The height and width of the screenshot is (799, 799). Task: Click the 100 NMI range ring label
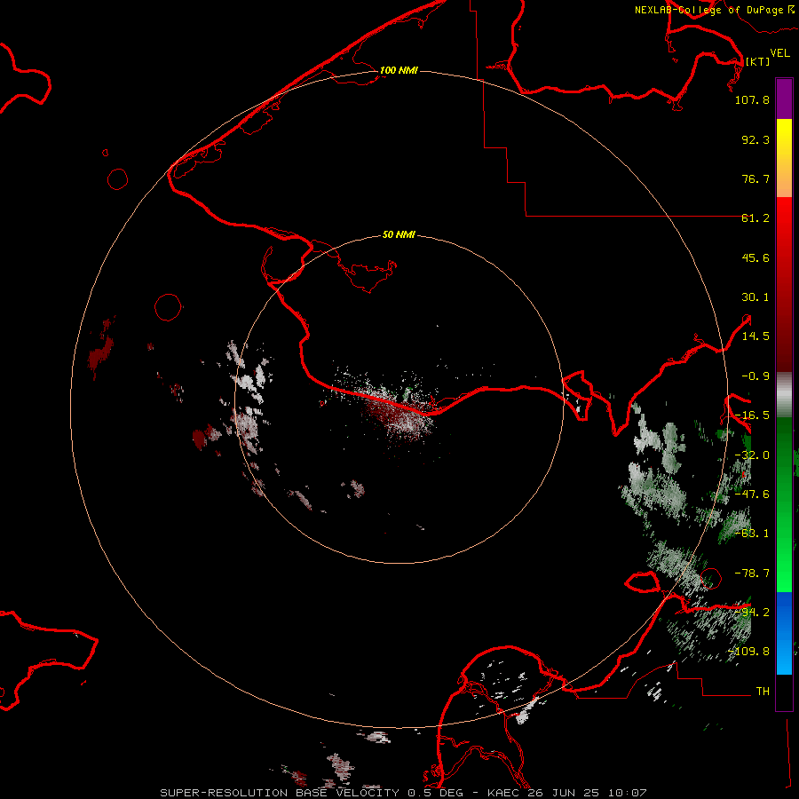coord(399,70)
